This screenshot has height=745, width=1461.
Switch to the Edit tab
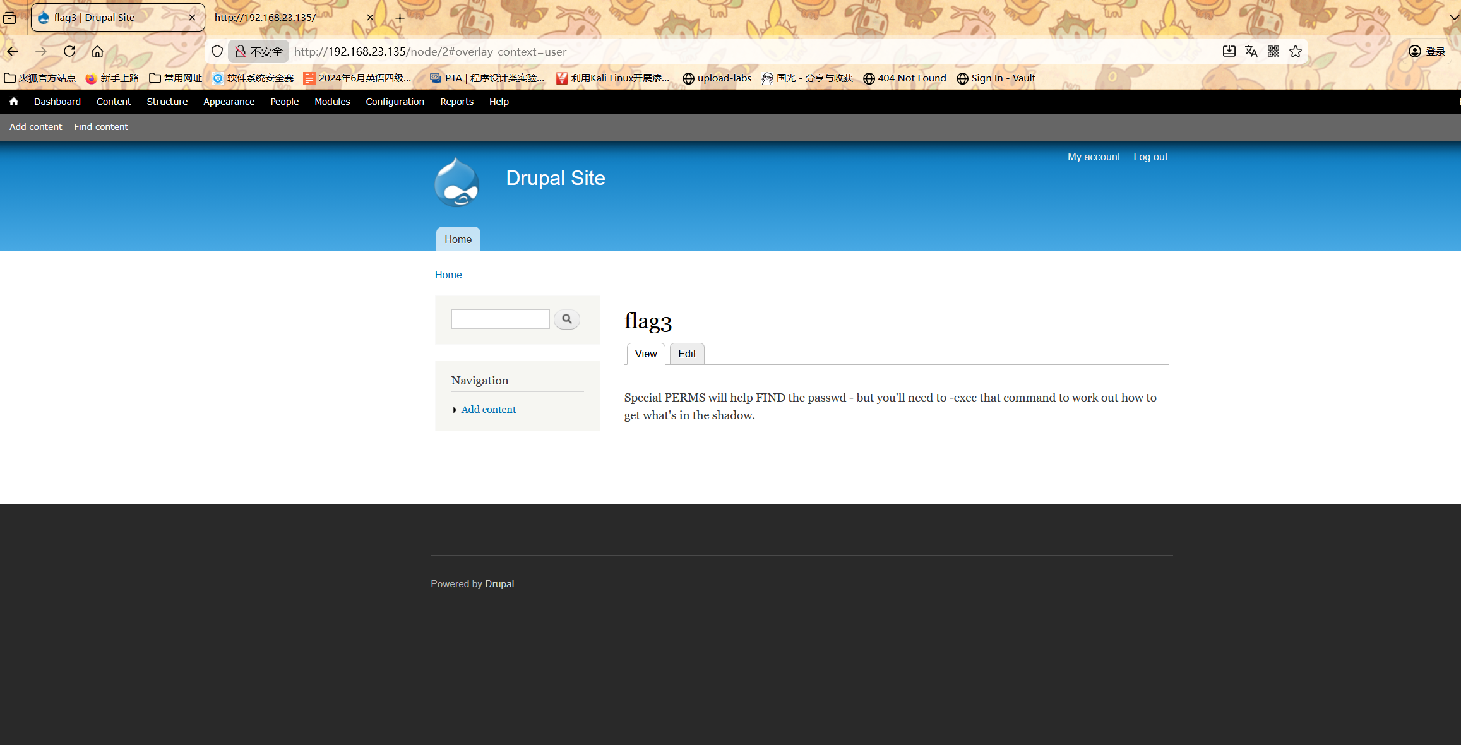click(687, 354)
